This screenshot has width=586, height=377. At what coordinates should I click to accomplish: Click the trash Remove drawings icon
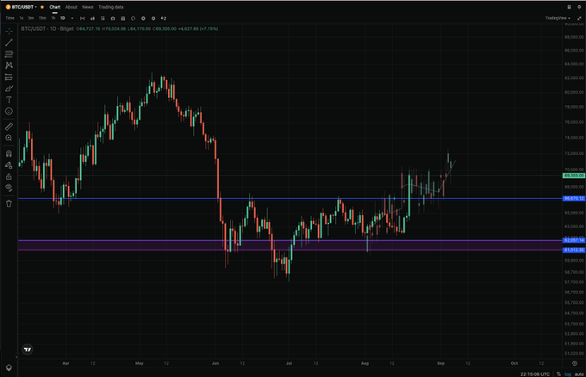[x=9, y=203]
